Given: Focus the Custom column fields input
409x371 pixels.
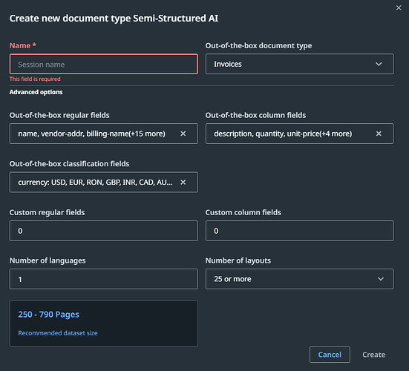Looking at the screenshot, I should click(299, 231).
